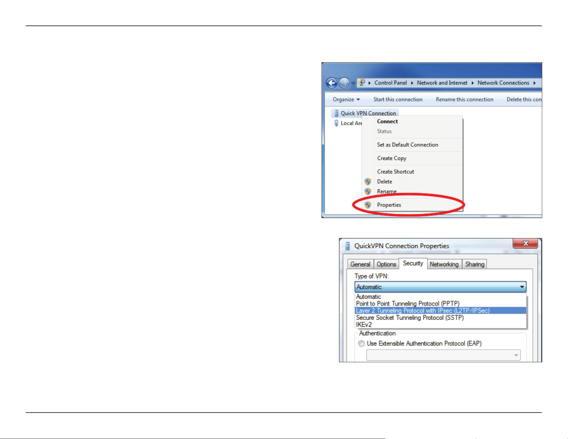Open the Options tab
568x439 pixels.
(x=386, y=264)
